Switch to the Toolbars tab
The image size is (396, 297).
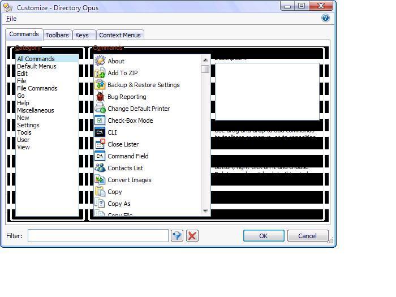click(57, 35)
